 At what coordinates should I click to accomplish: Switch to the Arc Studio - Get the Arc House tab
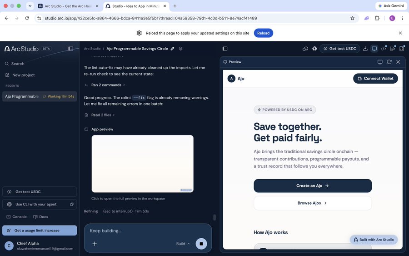click(68, 6)
